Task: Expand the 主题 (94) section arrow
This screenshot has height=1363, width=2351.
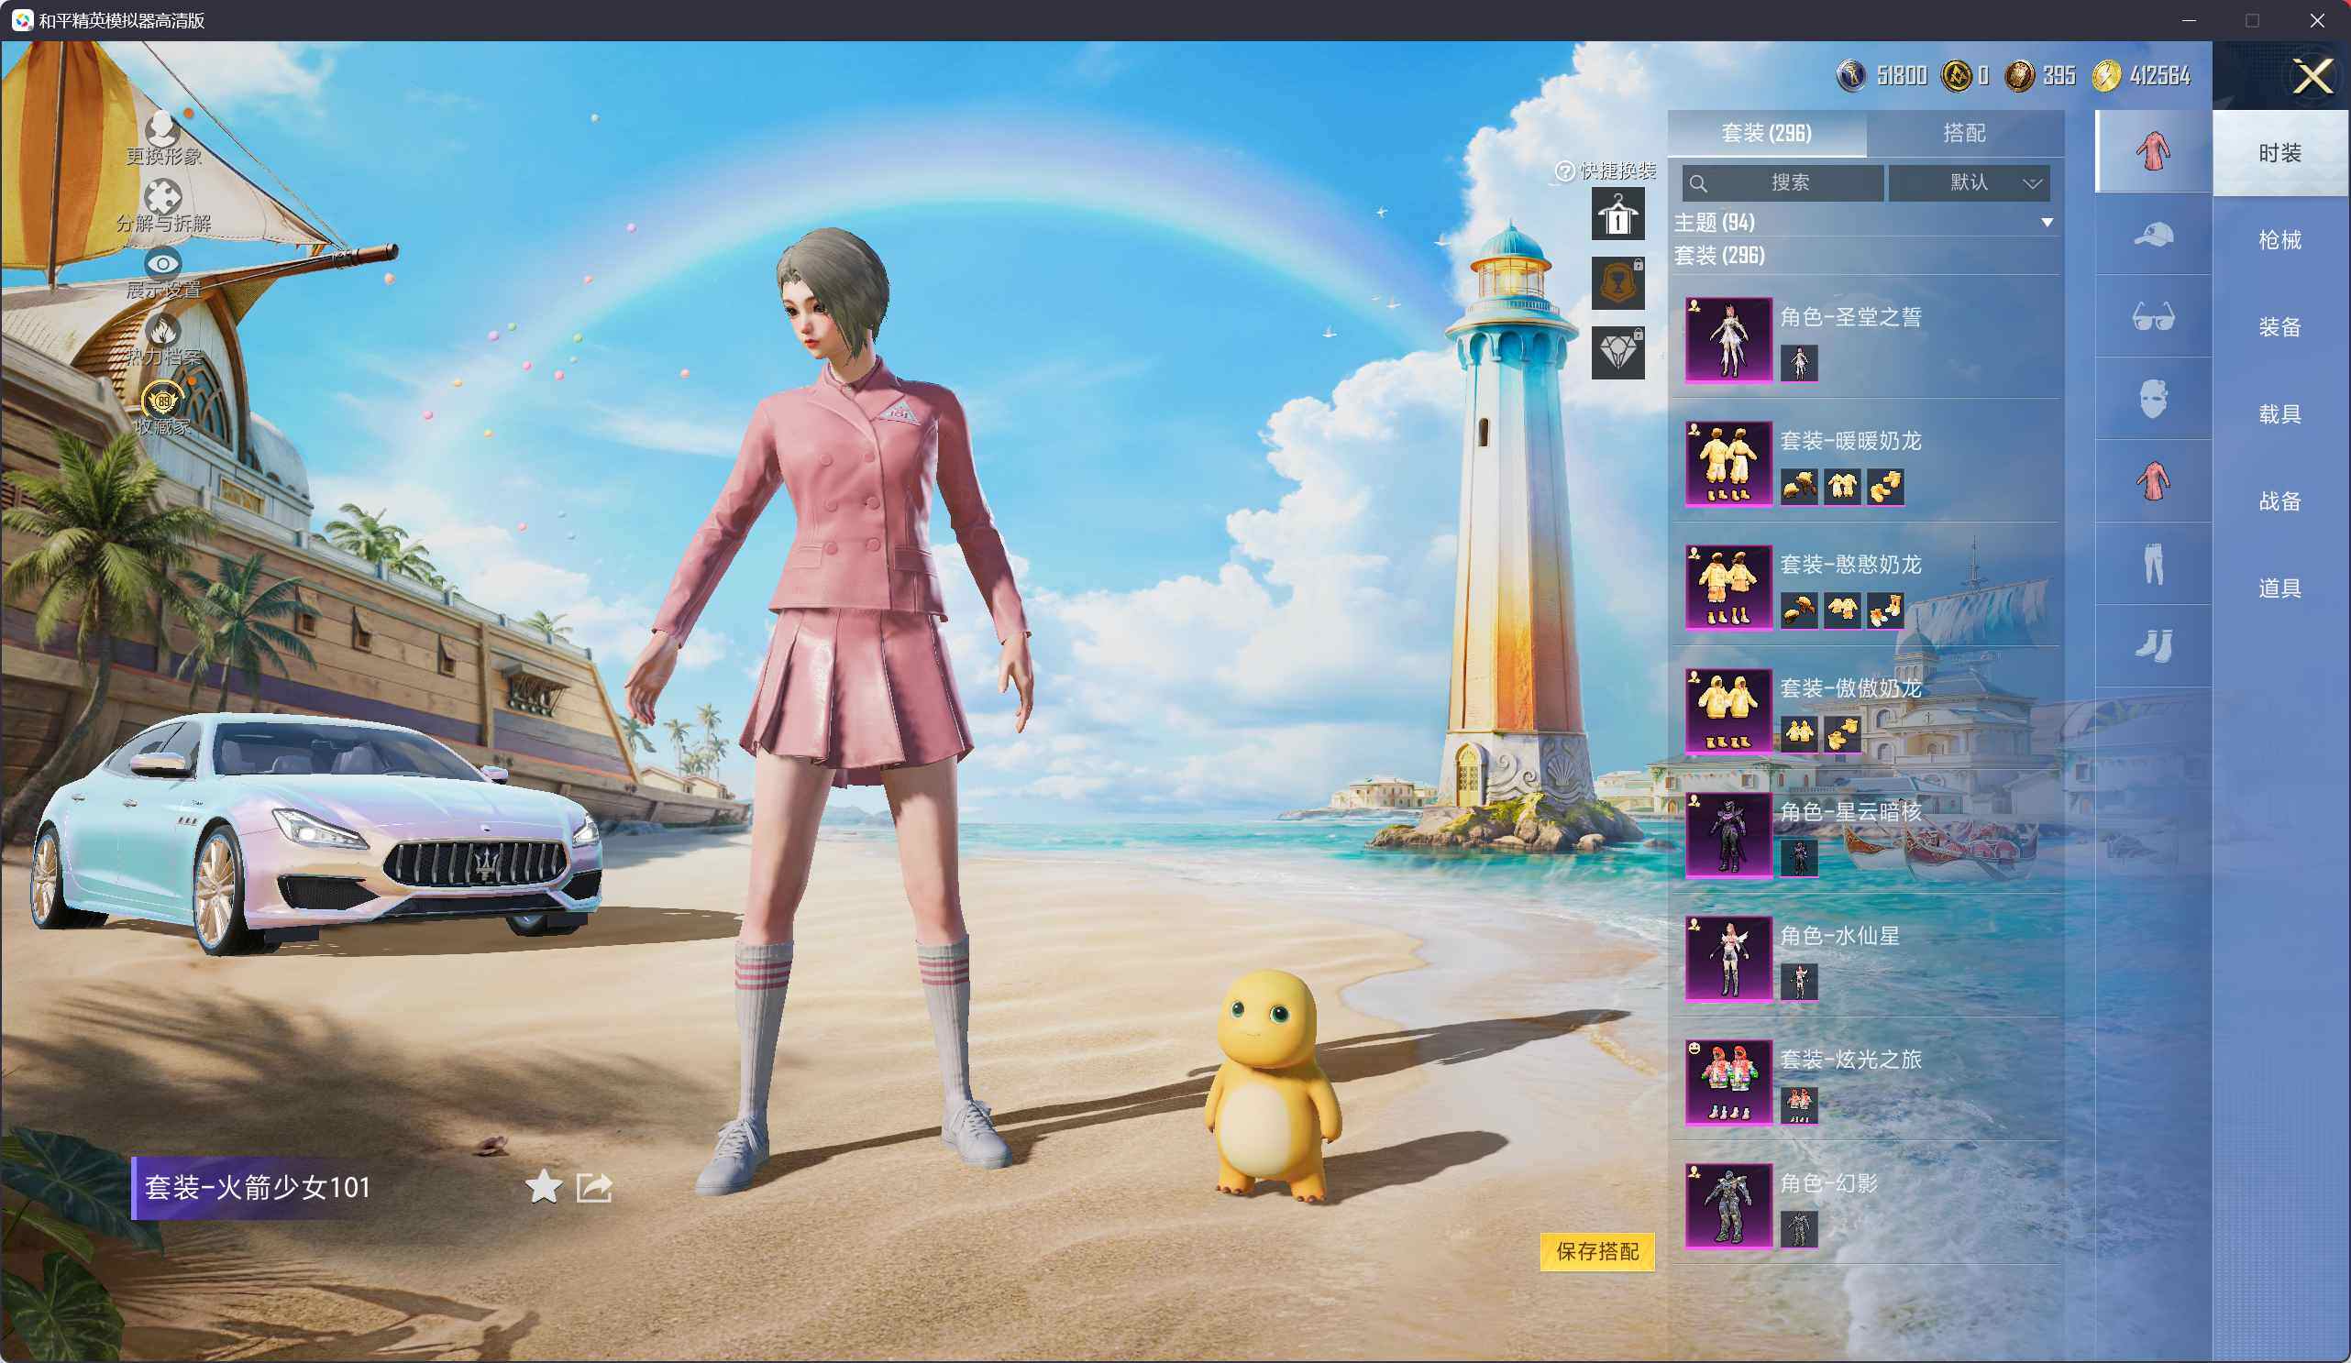Action: pyautogui.click(x=2047, y=222)
